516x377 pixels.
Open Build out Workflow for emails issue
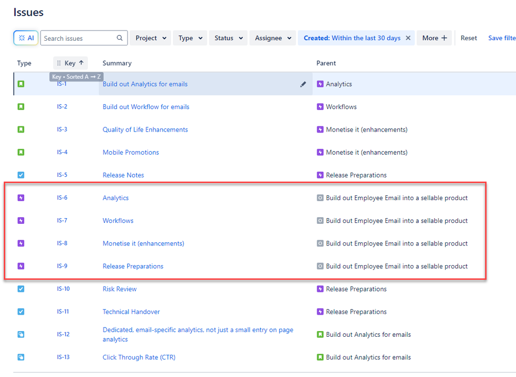click(146, 107)
